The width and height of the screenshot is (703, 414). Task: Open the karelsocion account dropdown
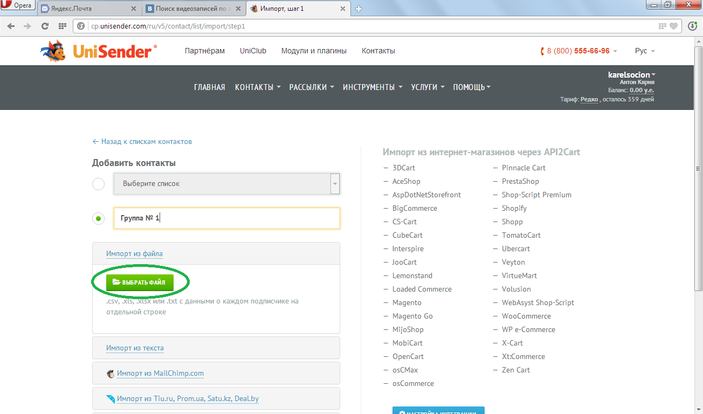pyautogui.click(x=632, y=75)
